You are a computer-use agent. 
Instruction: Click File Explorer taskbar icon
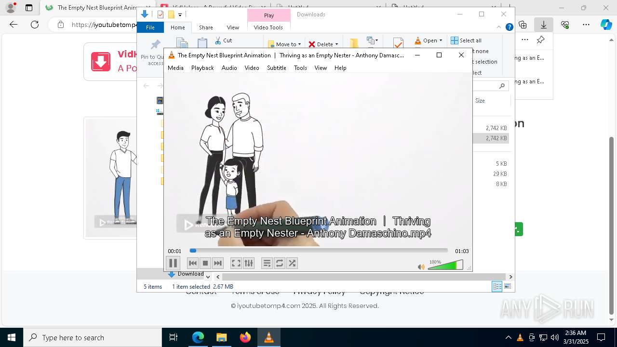coord(221,337)
